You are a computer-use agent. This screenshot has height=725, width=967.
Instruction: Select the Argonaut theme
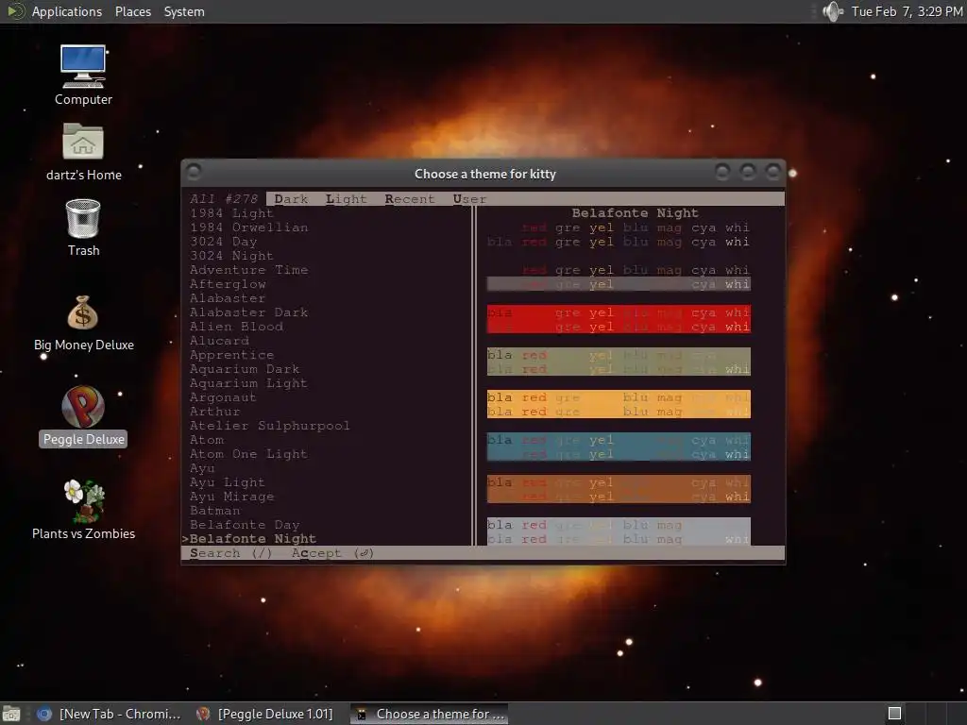223,397
